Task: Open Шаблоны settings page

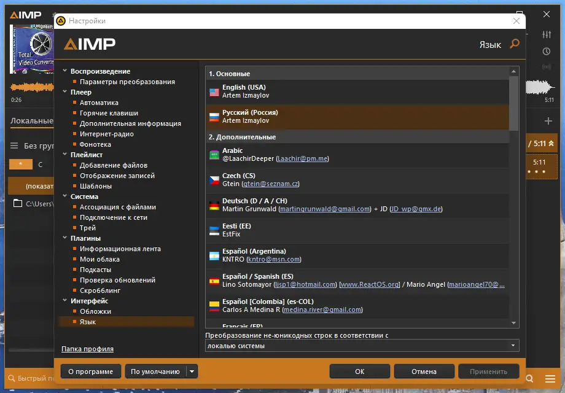Action: [96, 186]
